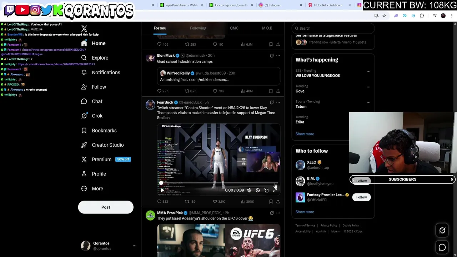This screenshot has height=257, width=457.
Task: Click the Search input field
Action: (333, 28)
